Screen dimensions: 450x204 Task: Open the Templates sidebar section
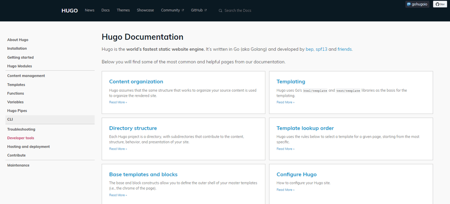coord(16,84)
